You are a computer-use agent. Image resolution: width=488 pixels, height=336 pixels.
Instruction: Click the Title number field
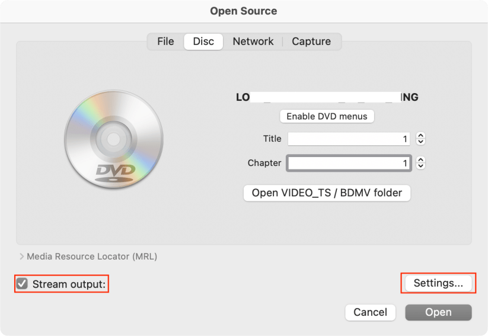click(349, 139)
